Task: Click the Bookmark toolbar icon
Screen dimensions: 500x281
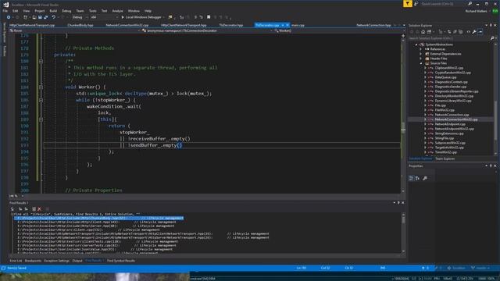Action: click(x=209, y=17)
